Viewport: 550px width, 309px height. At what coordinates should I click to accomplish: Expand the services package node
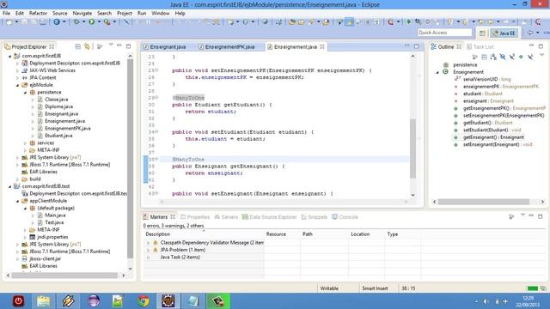(25, 143)
